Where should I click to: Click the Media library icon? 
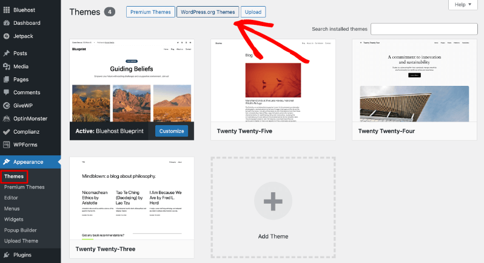7,66
